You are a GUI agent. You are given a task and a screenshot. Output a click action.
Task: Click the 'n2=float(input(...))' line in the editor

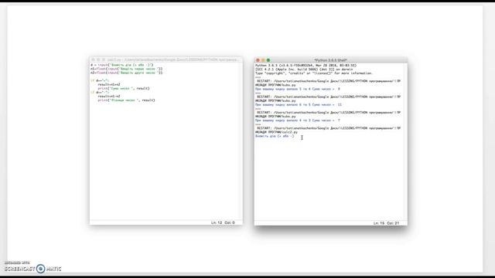pos(126,73)
